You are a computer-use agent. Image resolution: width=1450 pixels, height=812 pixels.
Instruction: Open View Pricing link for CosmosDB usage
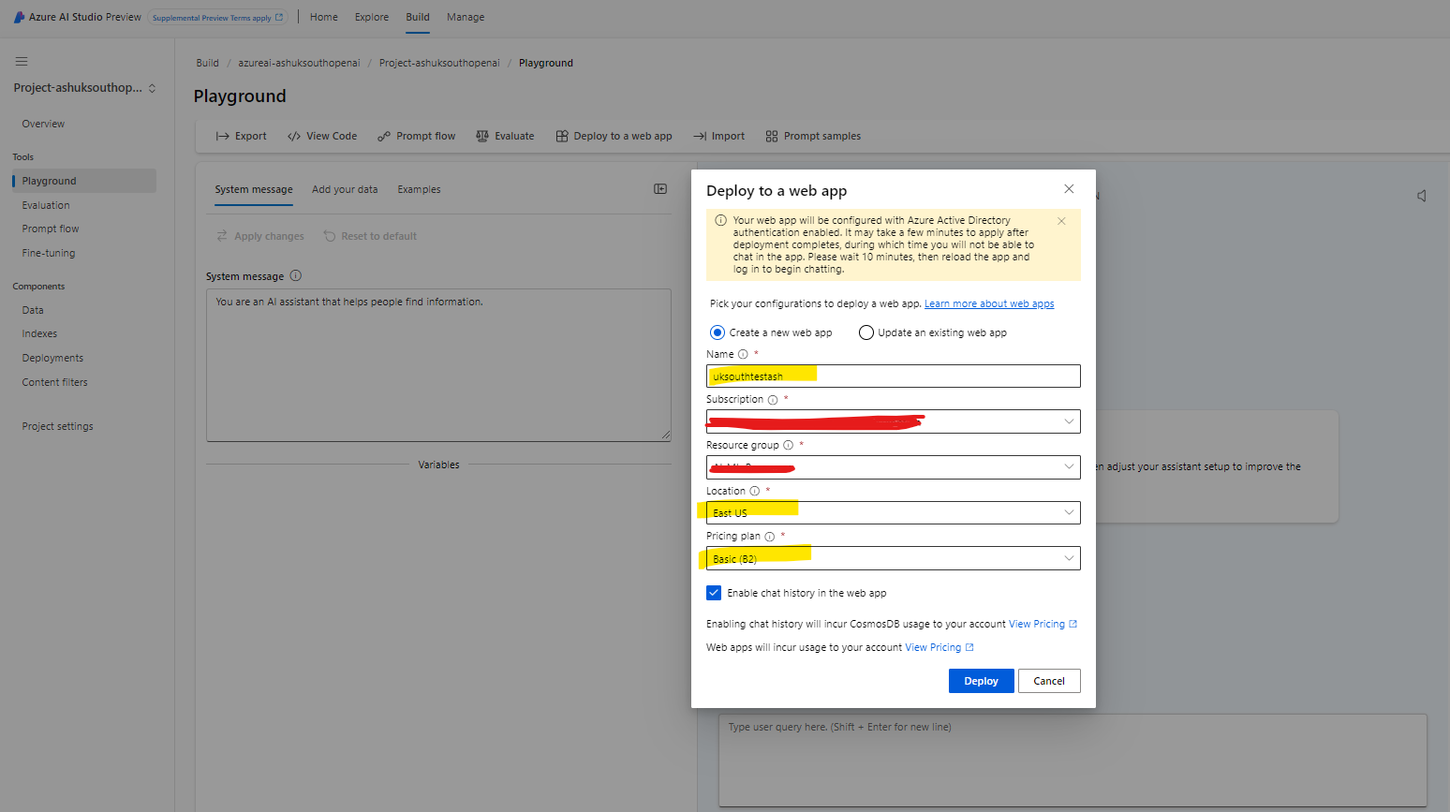1043,624
